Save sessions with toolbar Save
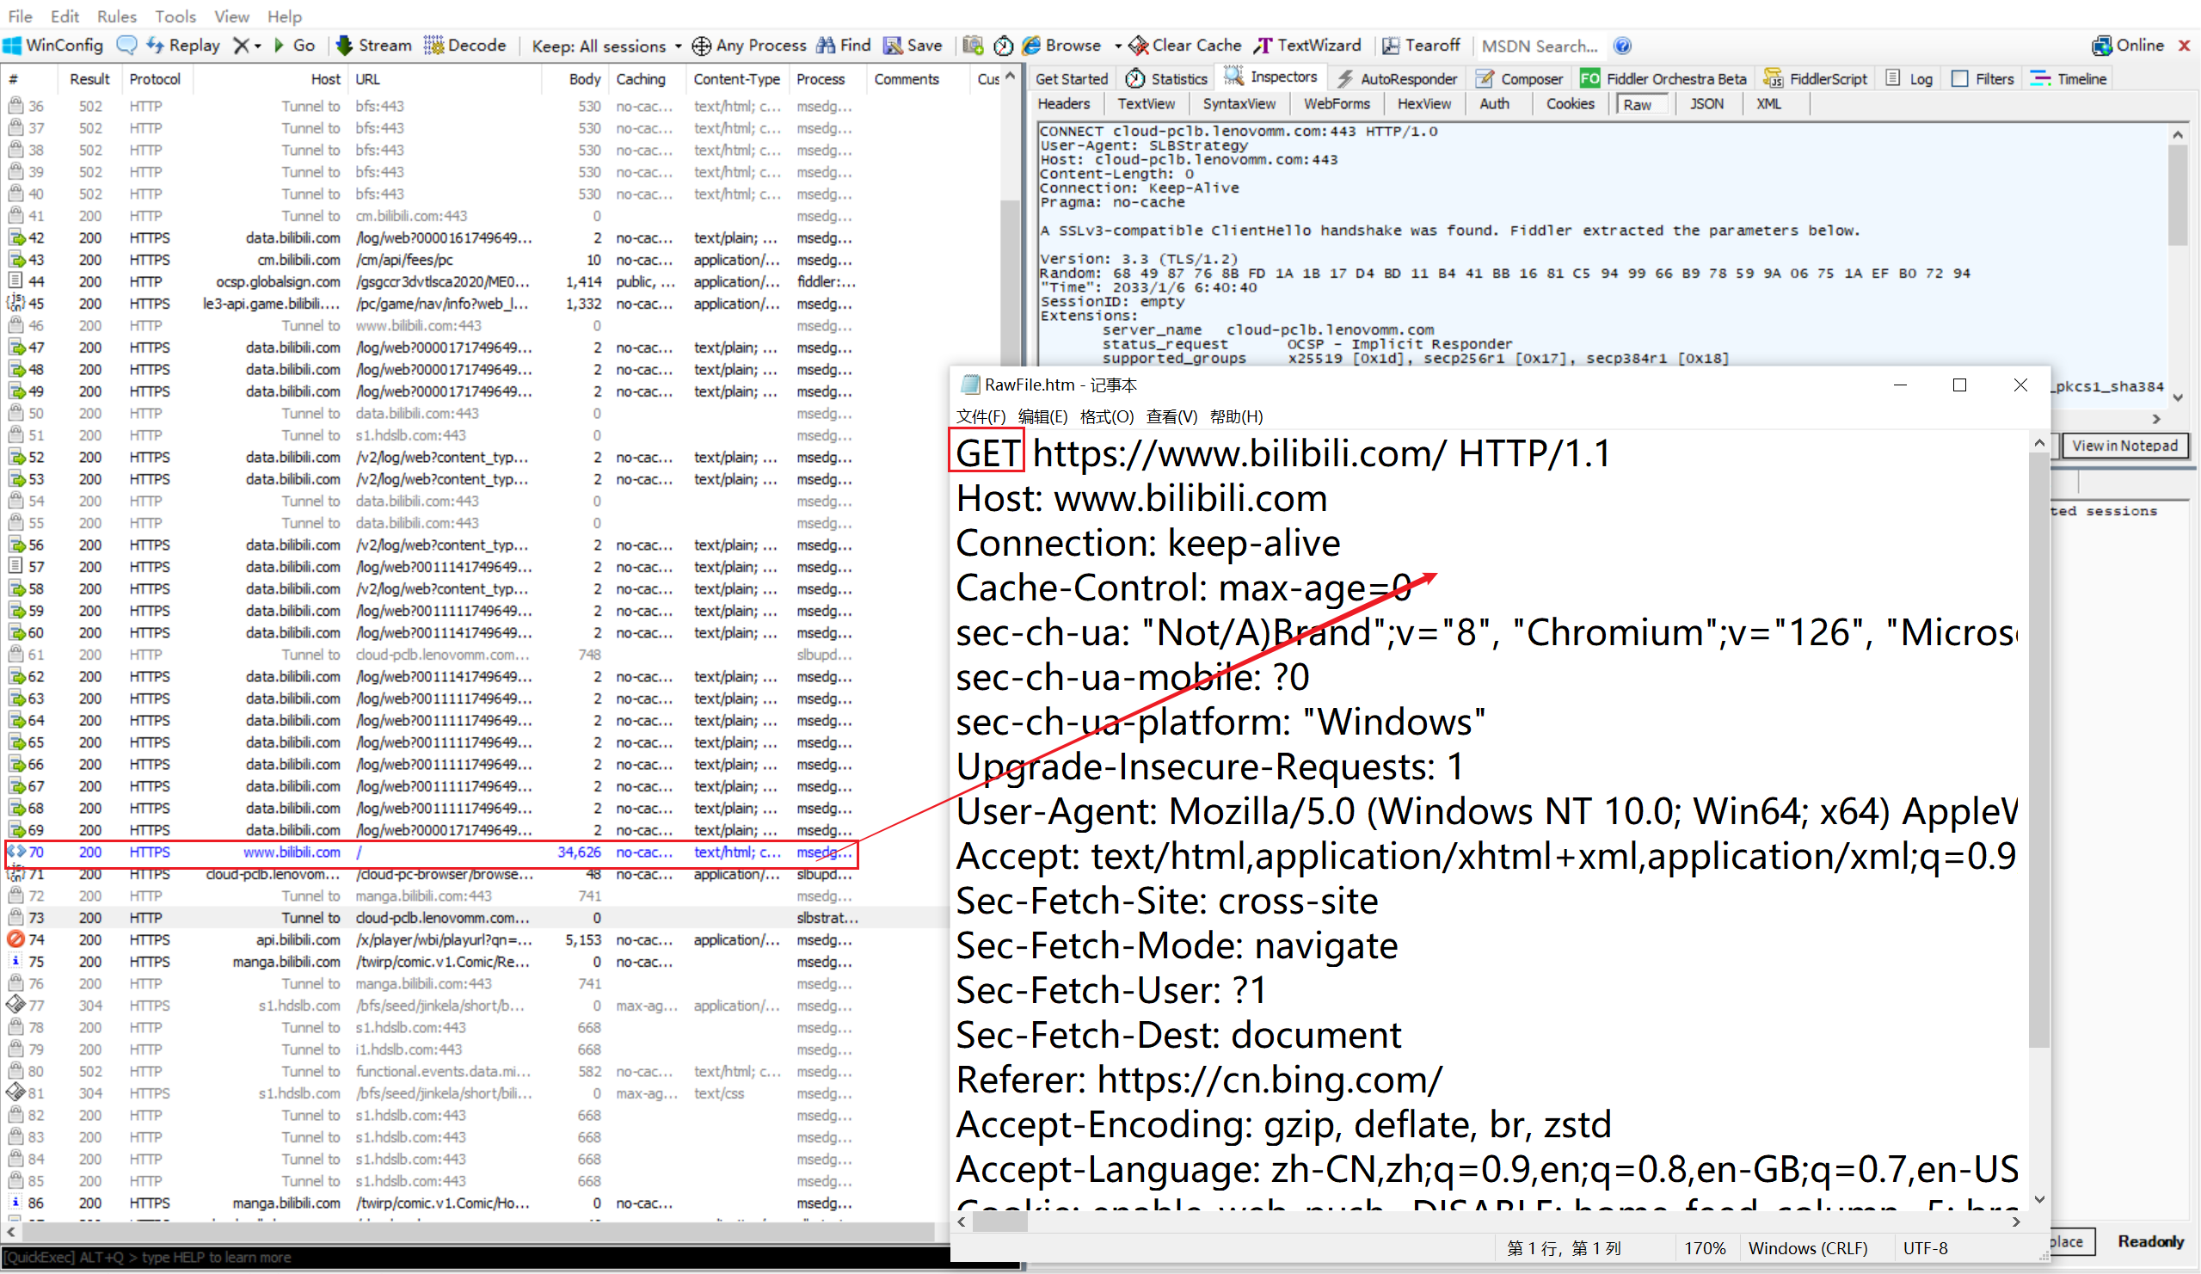 pyautogui.click(x=913, y=46)
